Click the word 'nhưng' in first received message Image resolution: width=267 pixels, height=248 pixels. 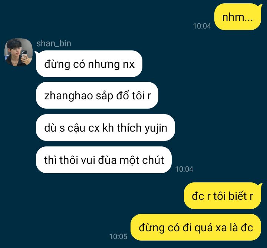pos(104,65)
